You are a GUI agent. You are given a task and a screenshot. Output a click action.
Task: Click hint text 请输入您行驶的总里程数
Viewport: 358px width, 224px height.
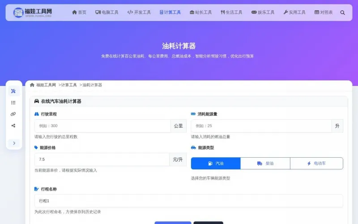[56, 137]
